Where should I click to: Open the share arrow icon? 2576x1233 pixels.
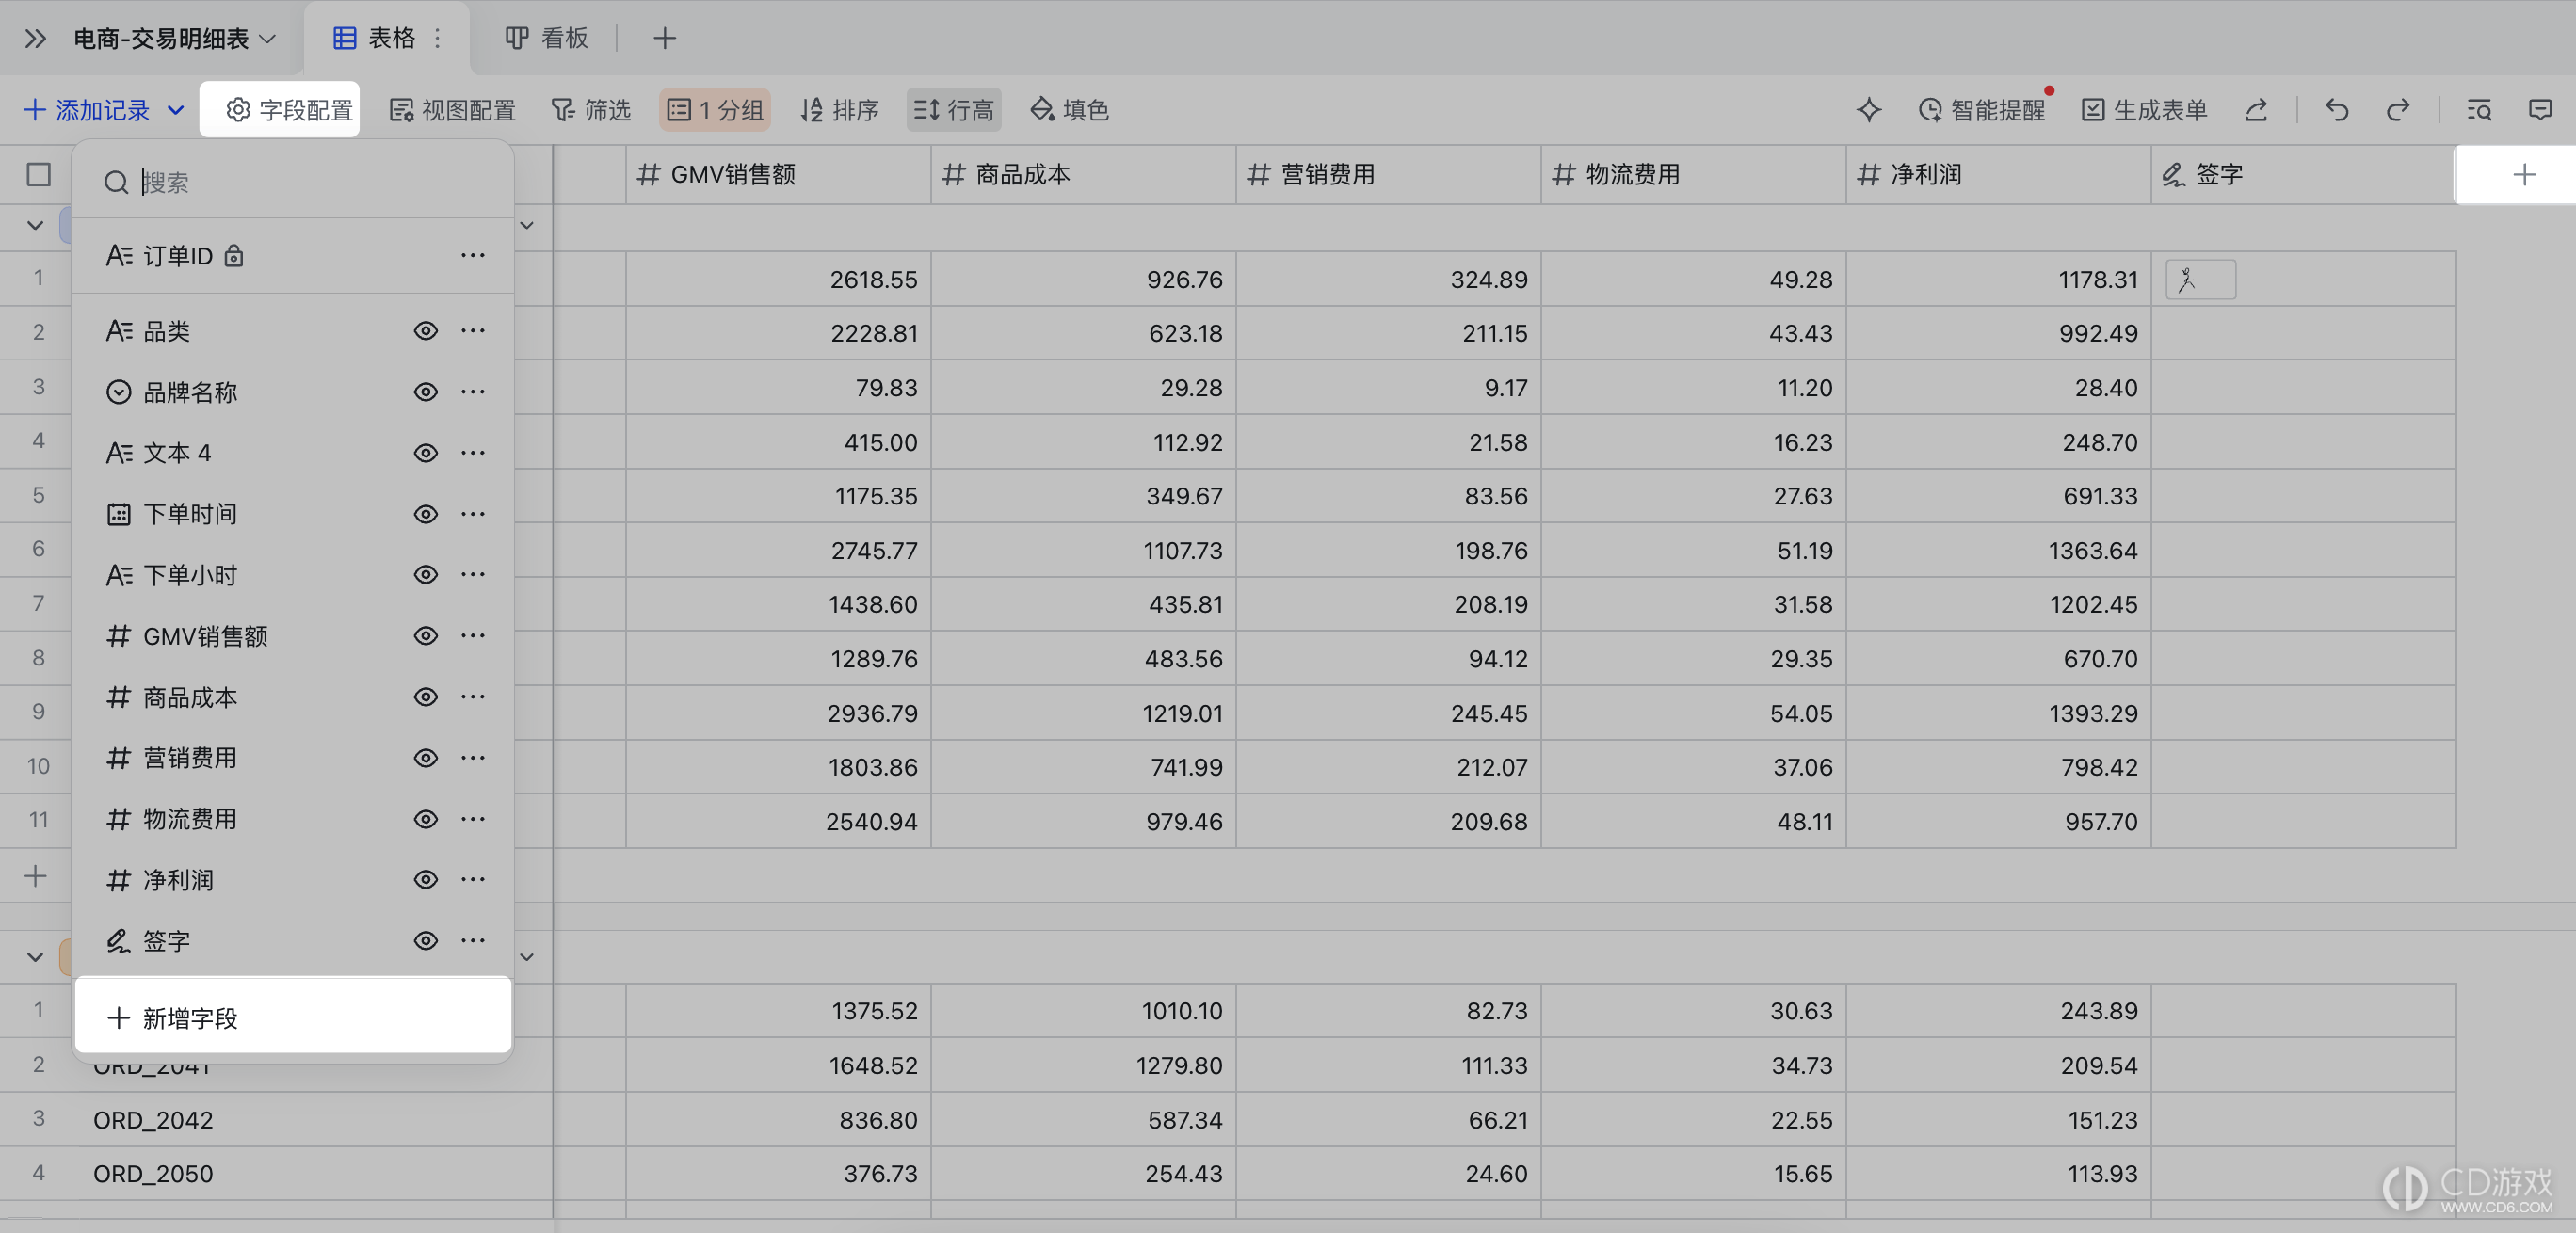click(2255, 109)
